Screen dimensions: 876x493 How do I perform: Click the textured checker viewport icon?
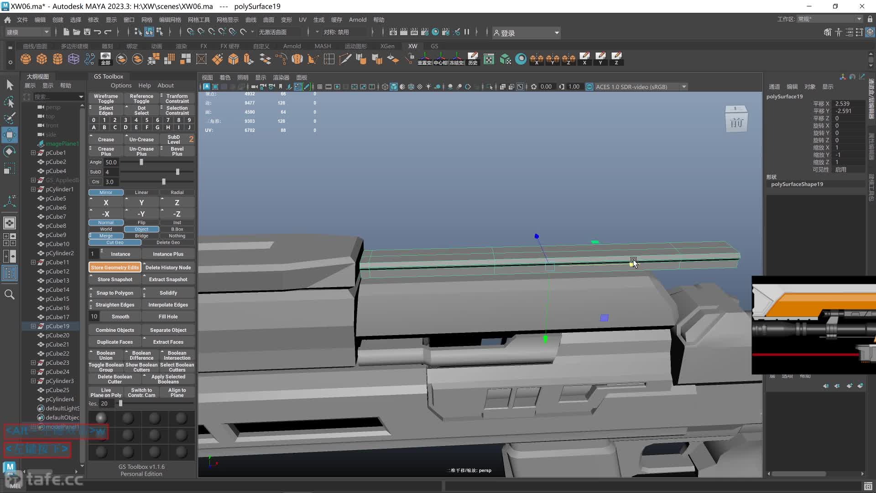pyautogui.click(x=419, y=87)
